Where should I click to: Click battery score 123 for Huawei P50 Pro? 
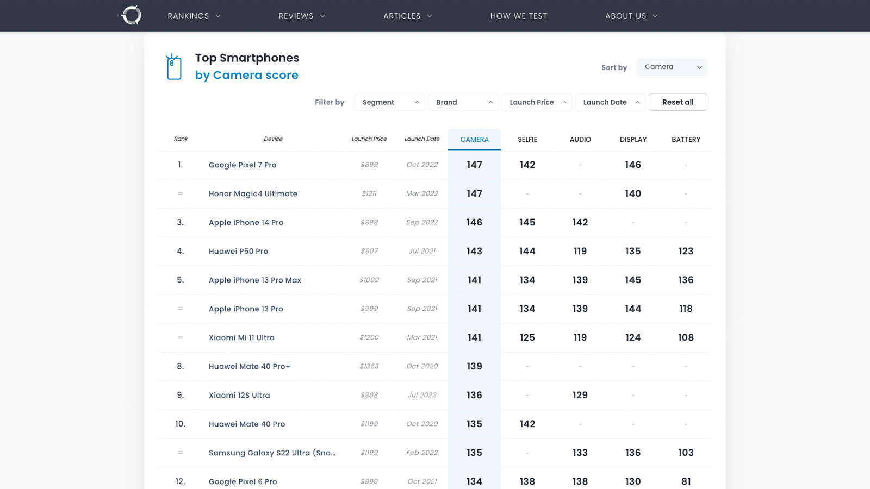tap(686, 252)
